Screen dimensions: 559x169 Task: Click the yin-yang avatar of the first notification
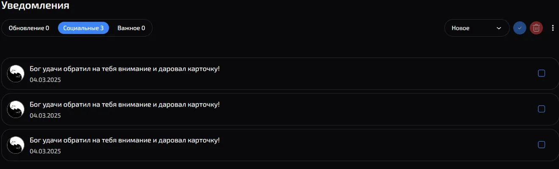pyautogui.click(x=16, y=74)
